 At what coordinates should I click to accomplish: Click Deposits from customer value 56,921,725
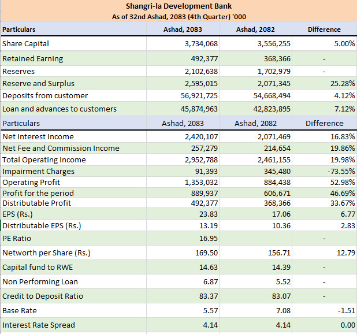coord(199,95)
